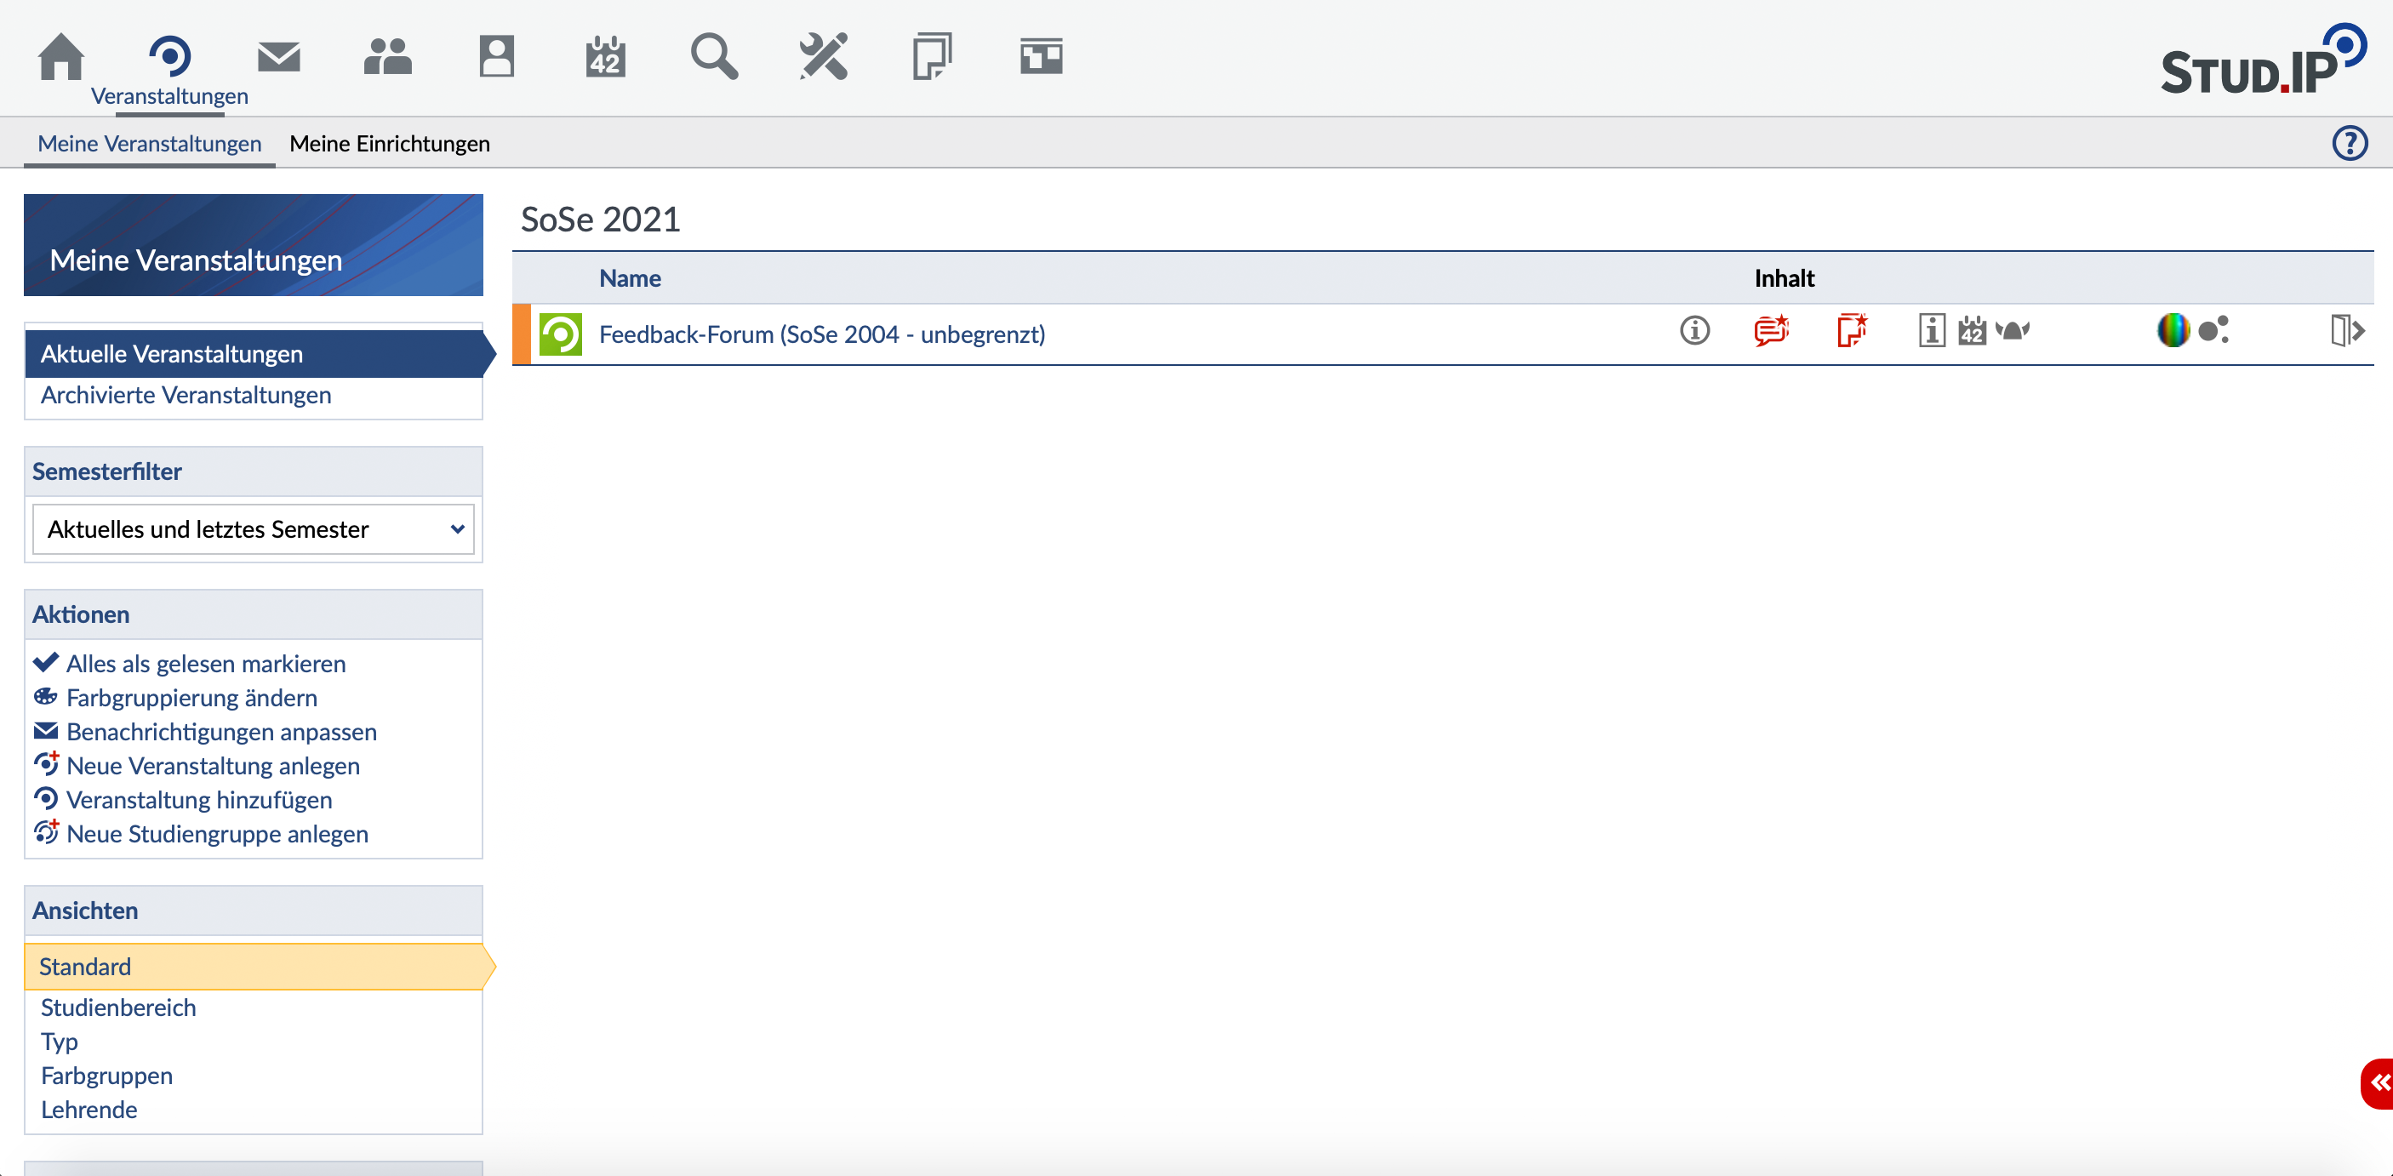Viewport: 2393px width, 1176px height.
Task: Open the help question mark icon
Action: coord(2350,143)
